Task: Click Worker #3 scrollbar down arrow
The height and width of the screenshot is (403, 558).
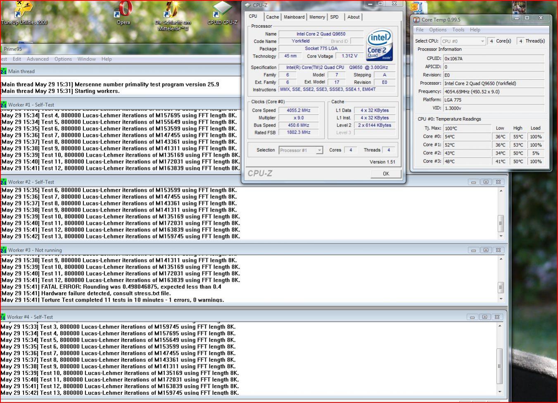Action: (x=501, y=299)
